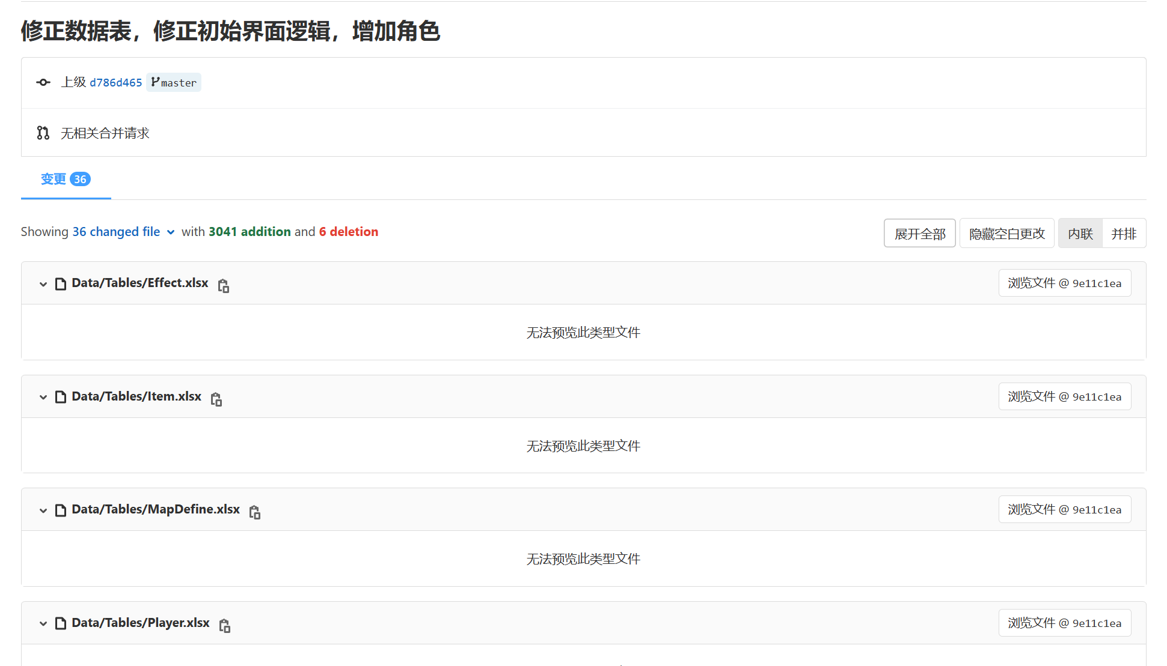This screenshot has height=666, width=1167.
Task: Toggle 隐藏空白更改 option
Action: pyautogui.click(x=1006, y=234)
